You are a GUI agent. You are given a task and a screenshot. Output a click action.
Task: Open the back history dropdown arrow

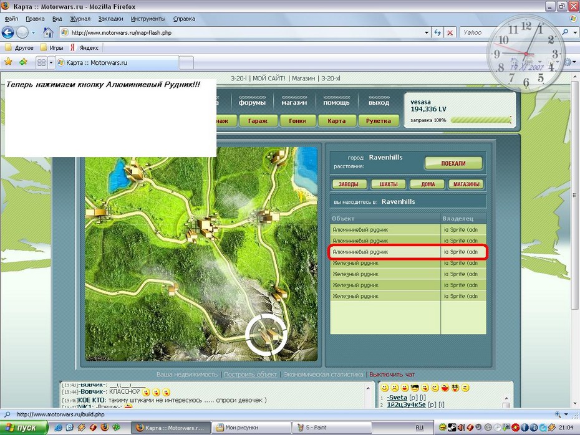(33, 32)
